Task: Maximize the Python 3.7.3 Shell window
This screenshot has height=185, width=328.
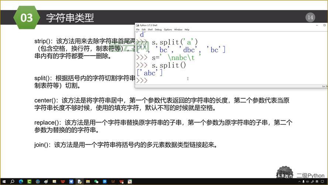Action: (x=324, y=25)
